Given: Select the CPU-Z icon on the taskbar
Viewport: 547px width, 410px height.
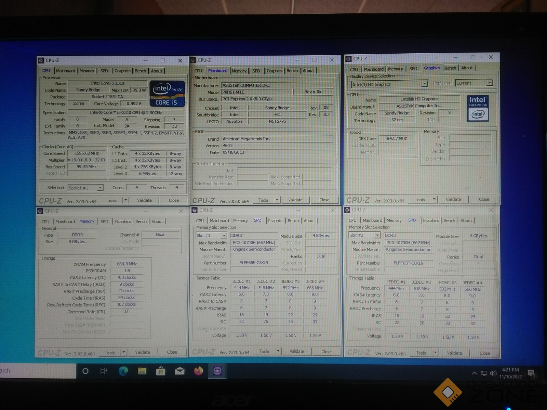Looking at the screenshot, I should coord(217,371).
